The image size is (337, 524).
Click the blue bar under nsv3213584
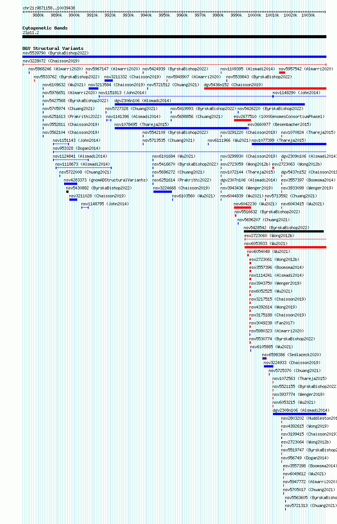(x=94, y=88)
